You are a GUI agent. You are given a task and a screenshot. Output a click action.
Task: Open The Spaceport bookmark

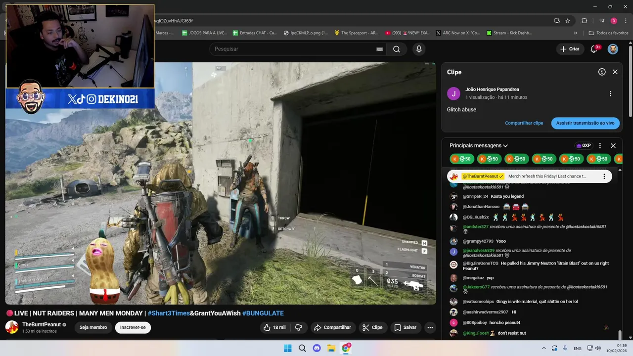point(357,33)
